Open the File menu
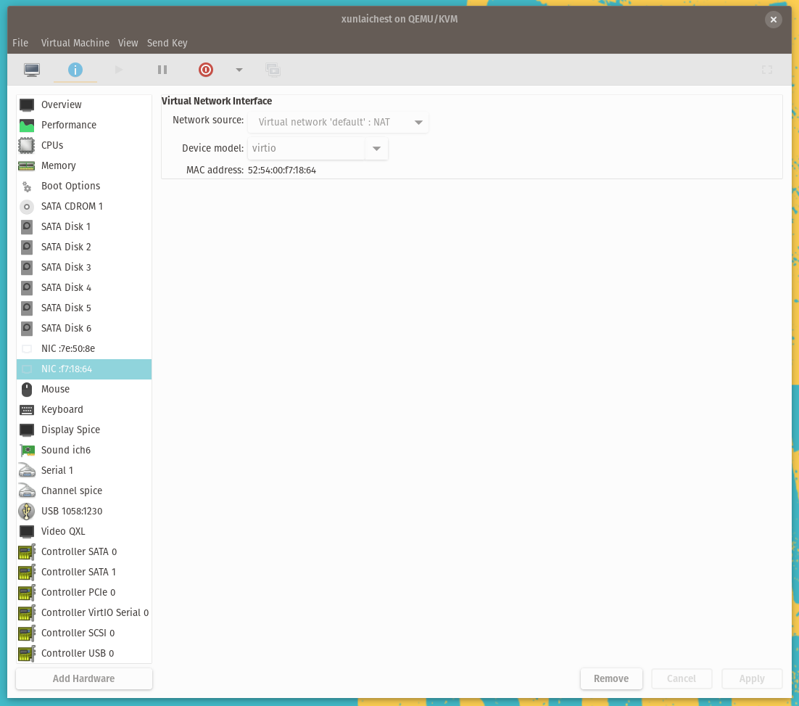 pyautogui.click(x=20, y=43)
